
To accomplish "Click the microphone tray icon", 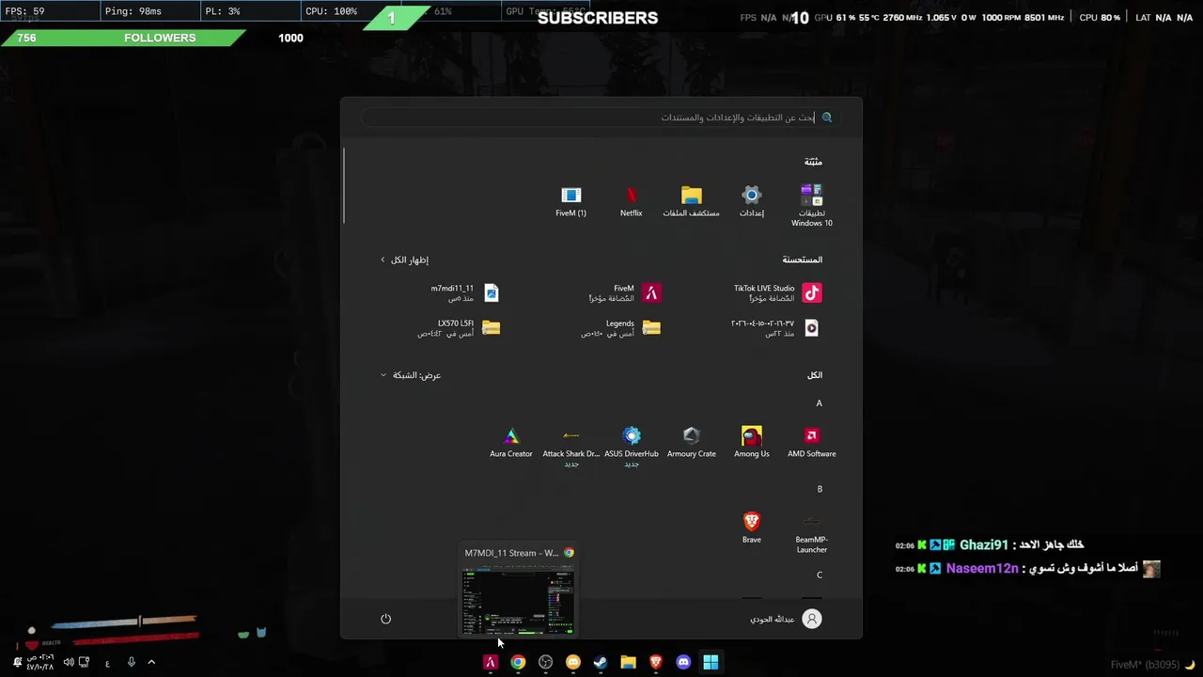I will [131, 662].
